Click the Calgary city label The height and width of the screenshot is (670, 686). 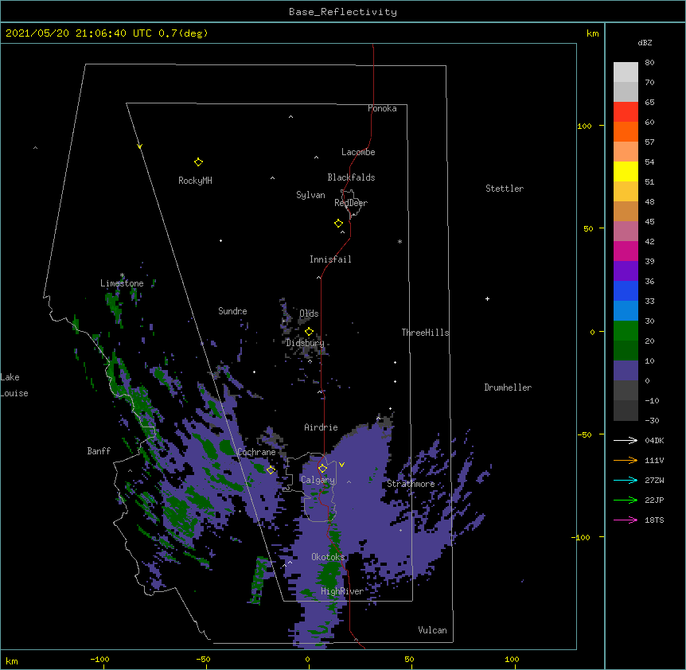tap(318, 480)
